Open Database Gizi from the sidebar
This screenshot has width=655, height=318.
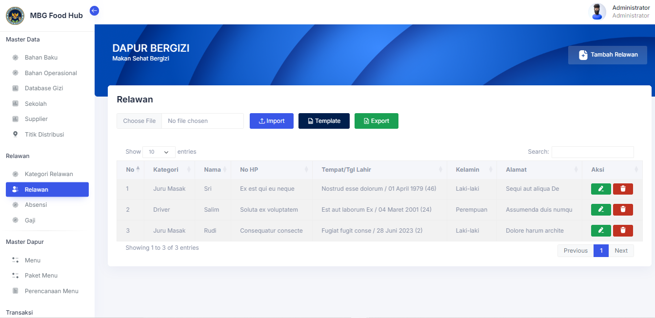coord(43,88)
